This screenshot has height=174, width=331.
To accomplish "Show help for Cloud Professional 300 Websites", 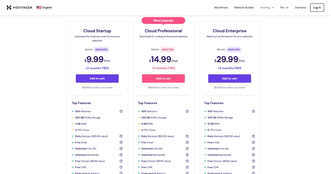I will (187, 111).
